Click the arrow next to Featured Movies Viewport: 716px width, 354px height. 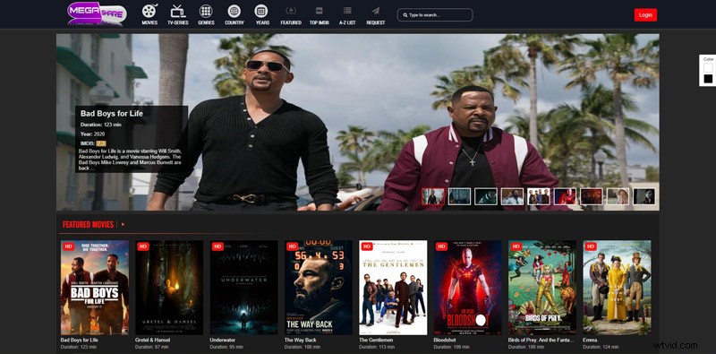click(123, 225)
